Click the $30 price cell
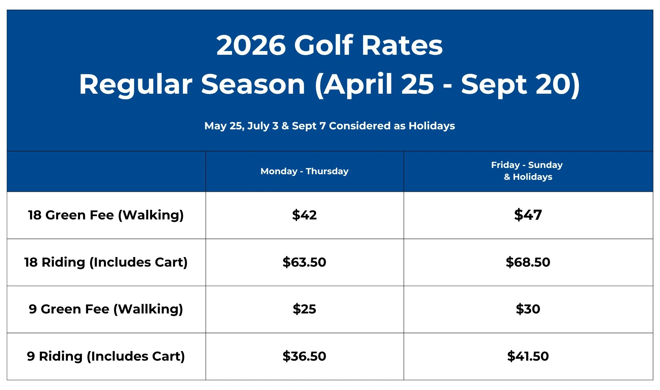Image resolution: width=660 pixels, height=390 pixels. [x=528, y=309]
